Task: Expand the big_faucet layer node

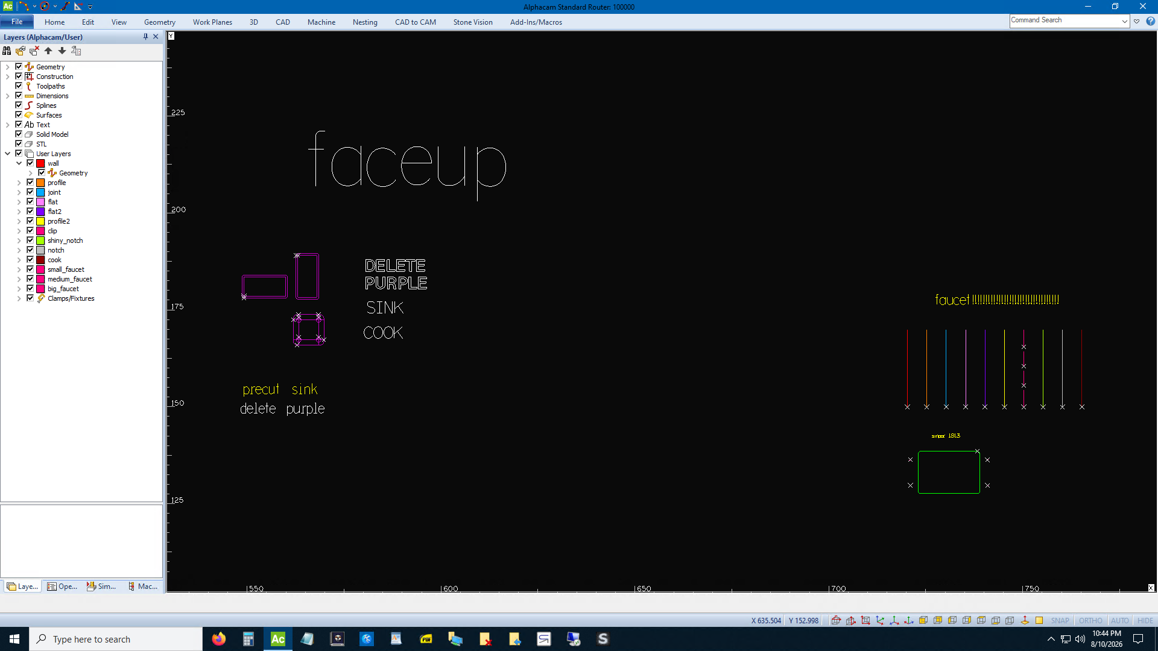Action: pyautogui.click(x=19, y=289)
